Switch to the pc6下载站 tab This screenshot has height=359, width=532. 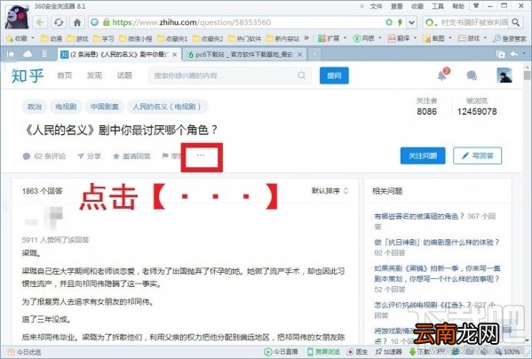244,54
